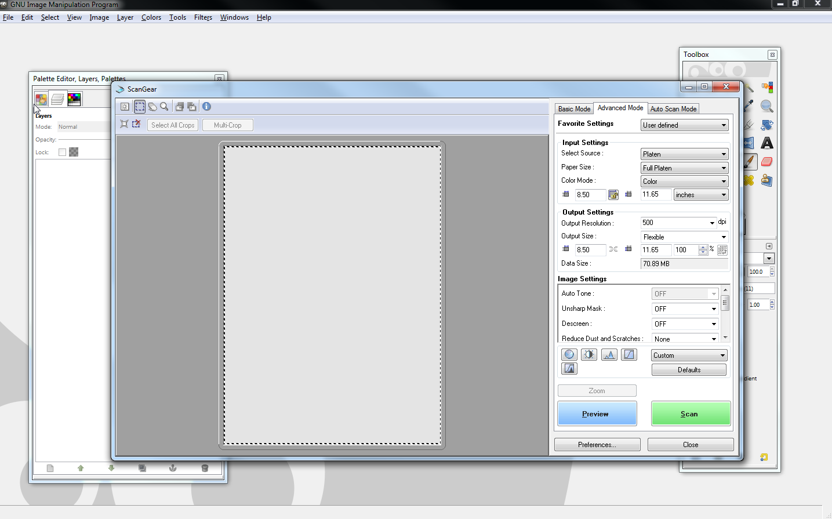The height and width of the screenshot is (519, 832).
Task: Open the Tools menu
Action: [177, 17]
